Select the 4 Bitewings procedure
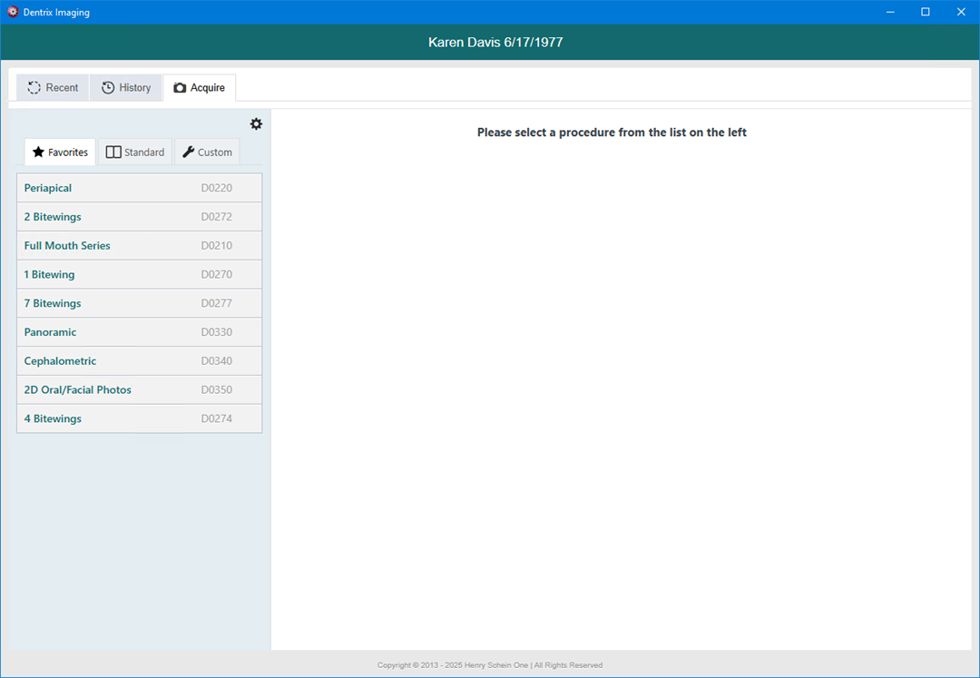The height and width of the screenshot is (678, 980). tap(139, 418)
